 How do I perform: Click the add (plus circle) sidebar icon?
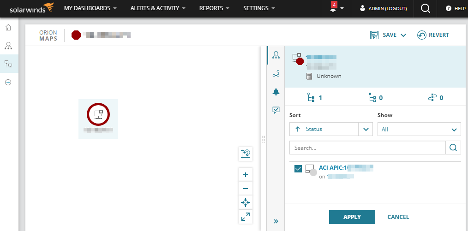[x=8, y=83]
